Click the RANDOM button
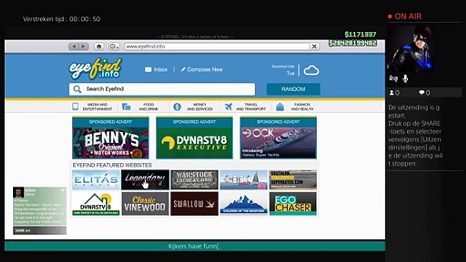This screenshot has height=262, width=466. click(x=293, y=89)
